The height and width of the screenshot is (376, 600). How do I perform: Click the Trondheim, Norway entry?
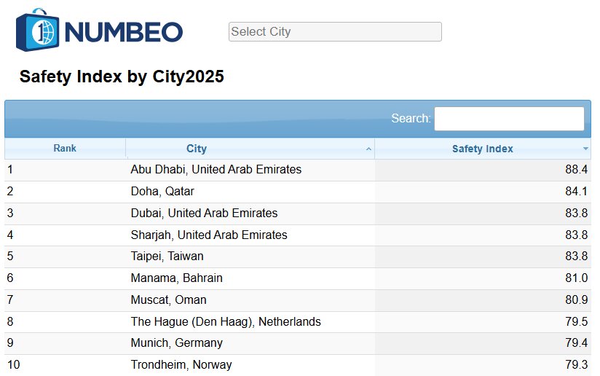click(181, 364)
